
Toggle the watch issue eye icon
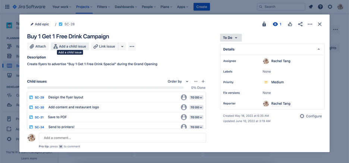[x=276, y=24]
